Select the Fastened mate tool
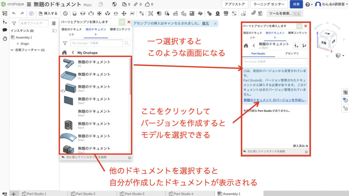 (75, 14)
